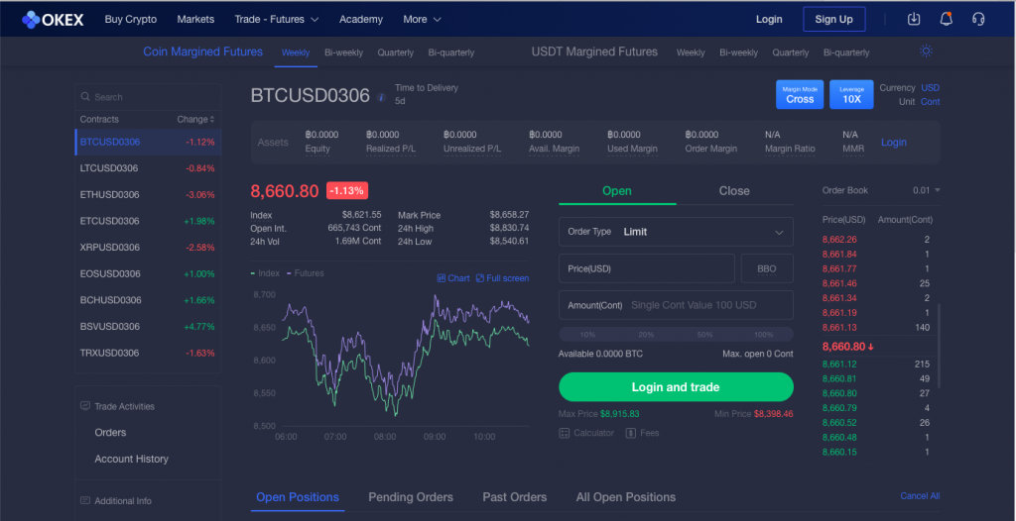Sort contracts by Change

tap(195, 119)
